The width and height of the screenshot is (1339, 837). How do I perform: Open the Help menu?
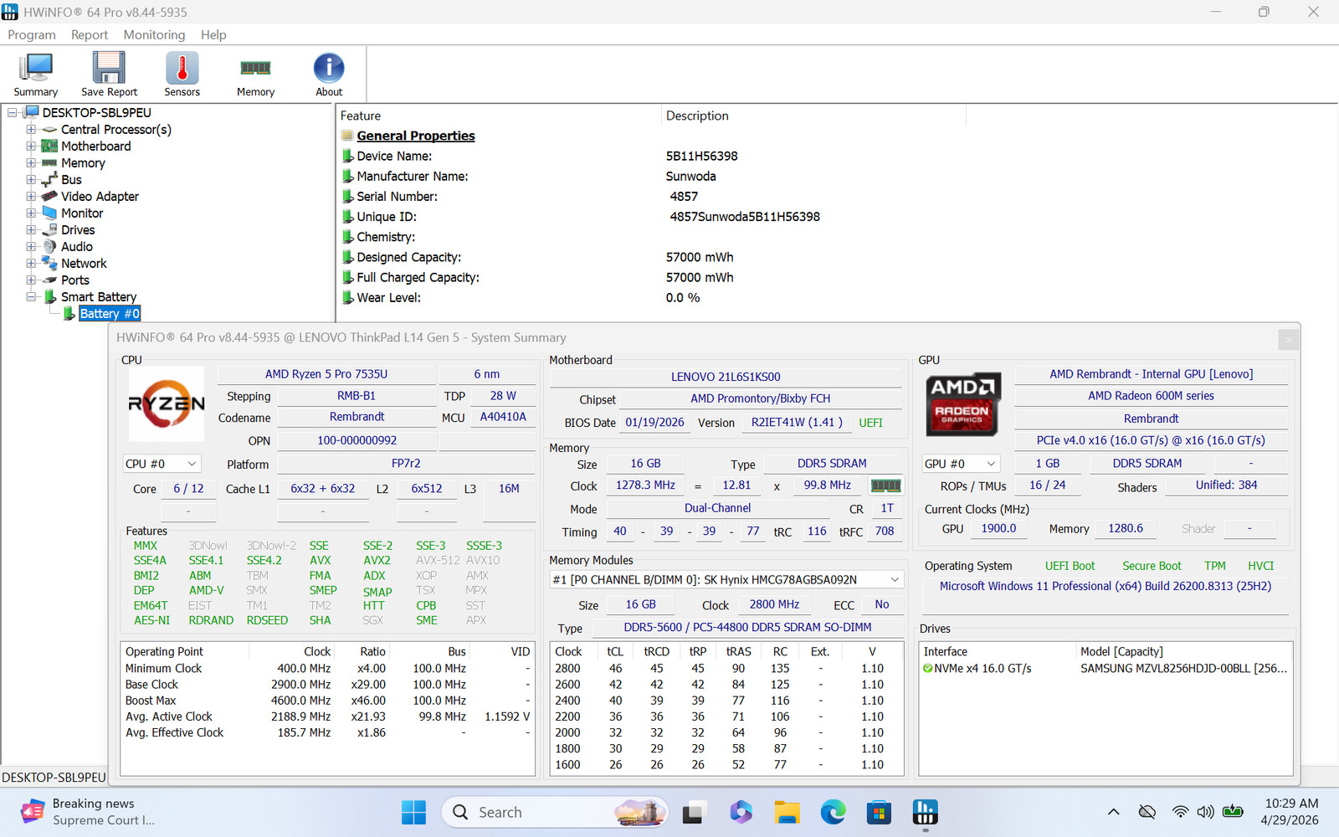pyautogui.click(x=213, y=34)
